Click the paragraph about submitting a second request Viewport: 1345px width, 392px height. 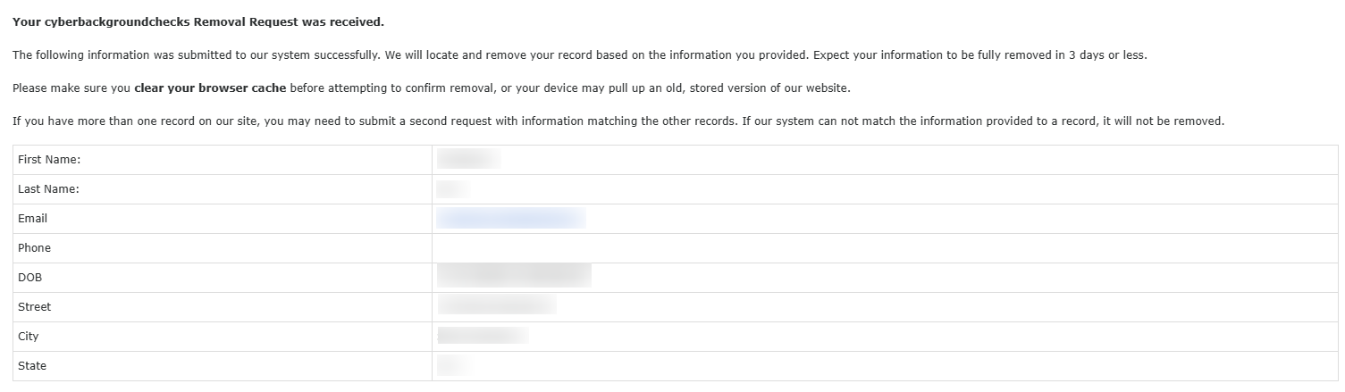point(618,121)
